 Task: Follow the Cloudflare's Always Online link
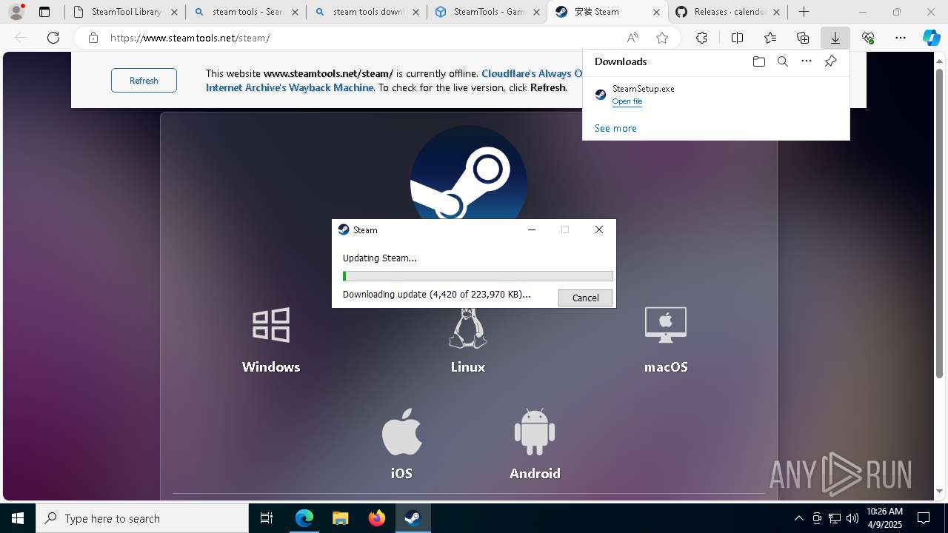pos(532,73)
